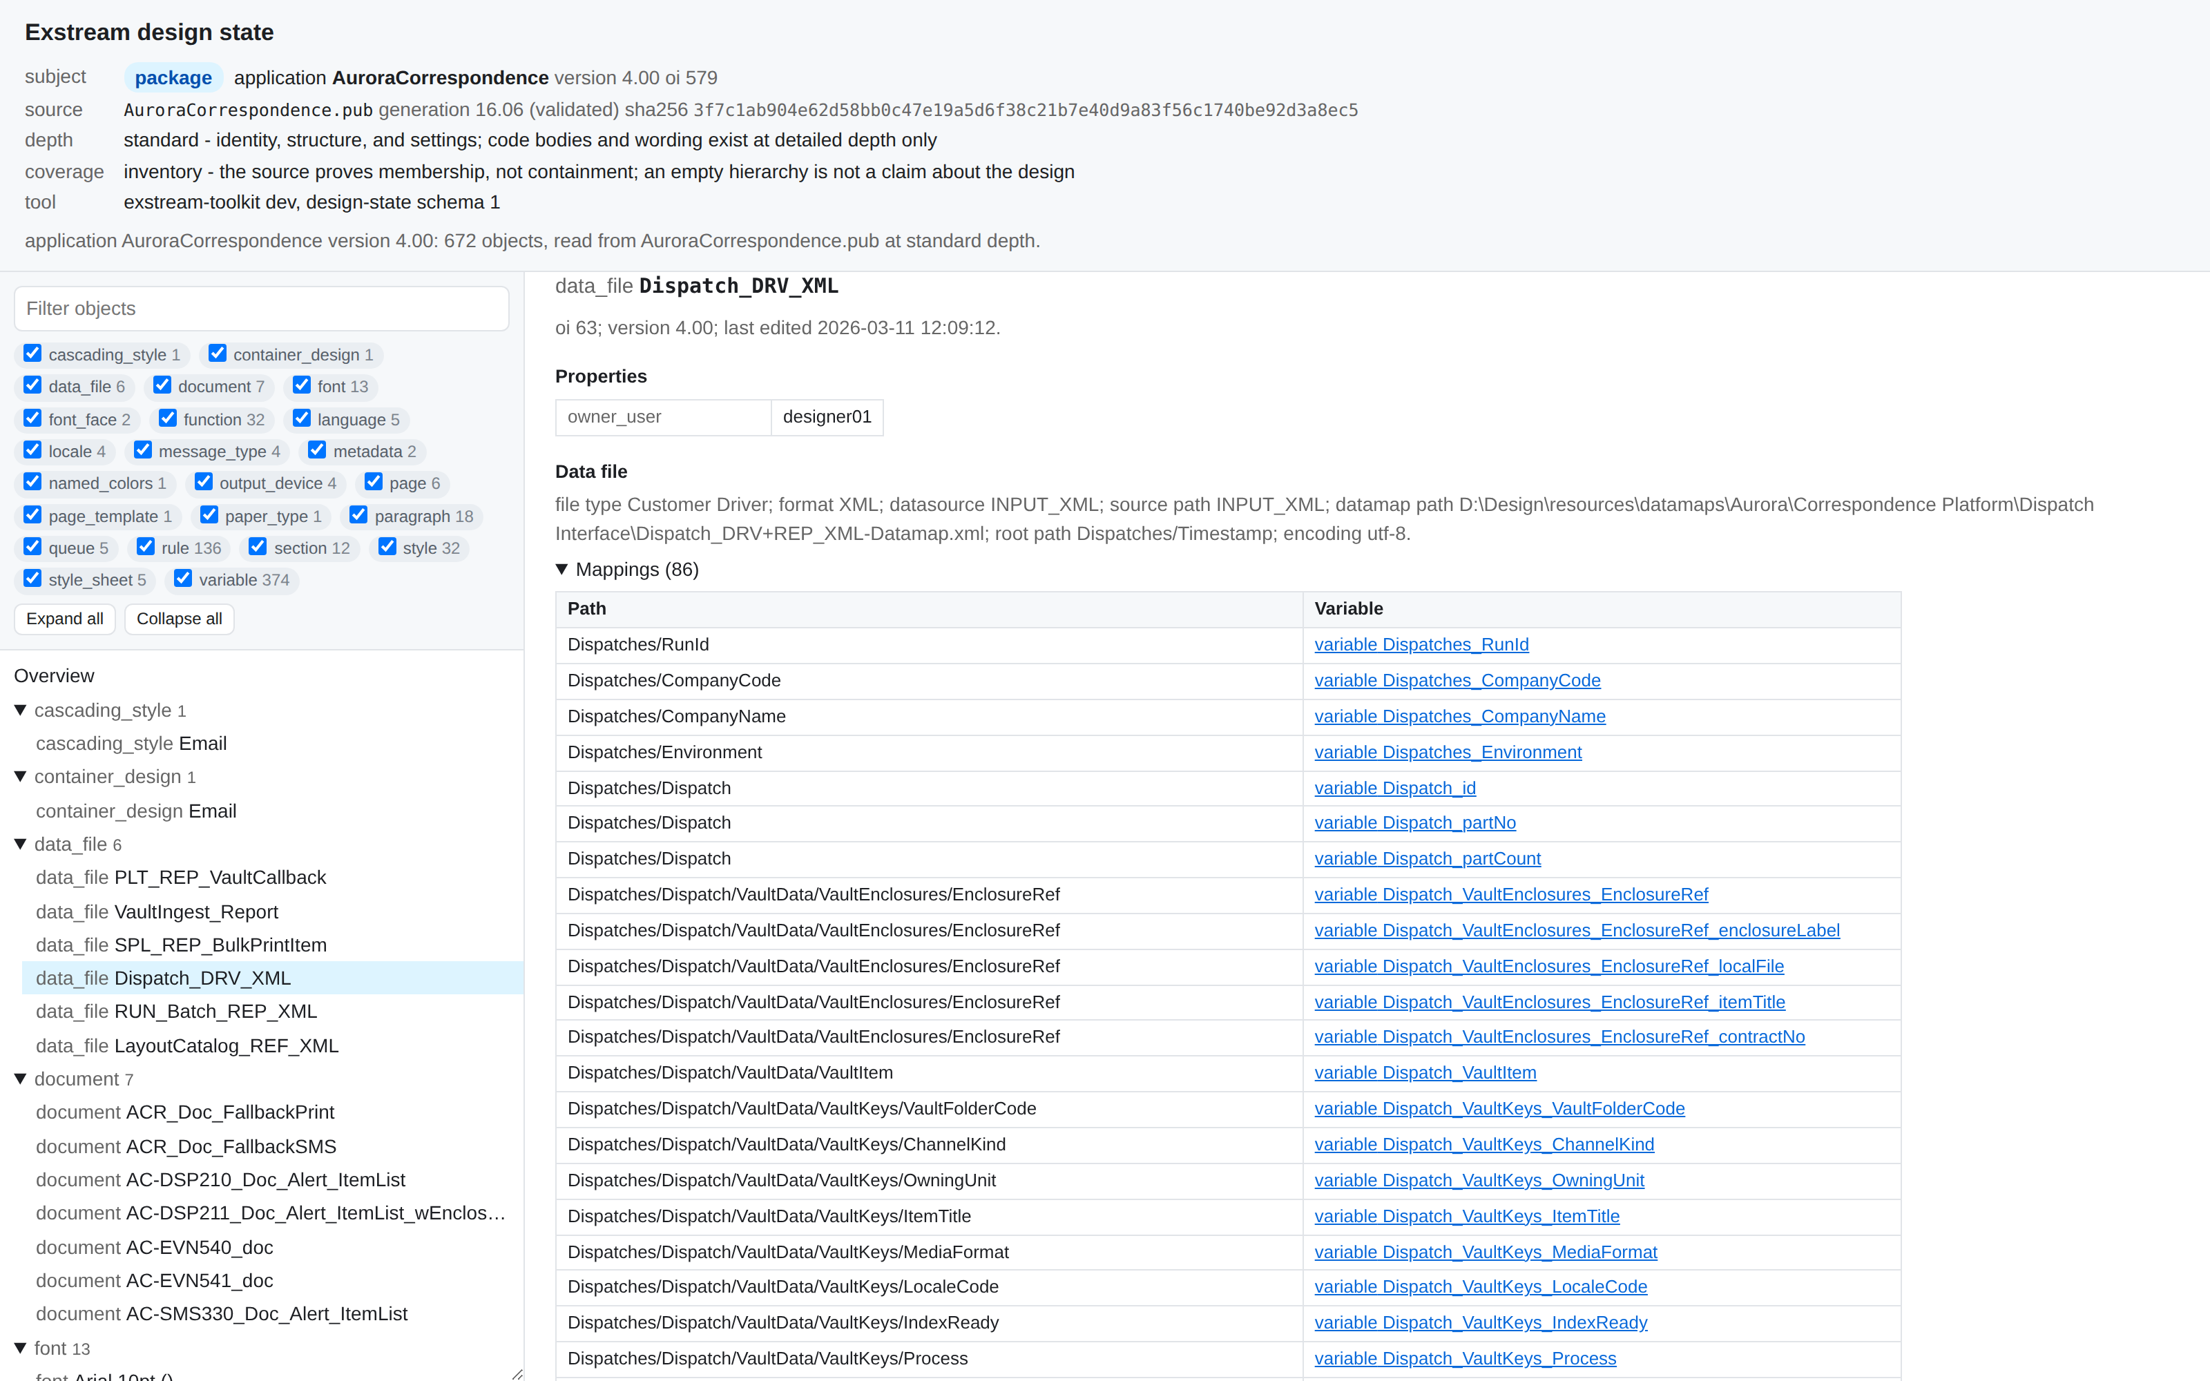Open variable Dispatch_VaultEnclosures_EnclosureRef_contractNo link
This screenshot has width=2210, height=1381.
[x=1560, y=1036]
